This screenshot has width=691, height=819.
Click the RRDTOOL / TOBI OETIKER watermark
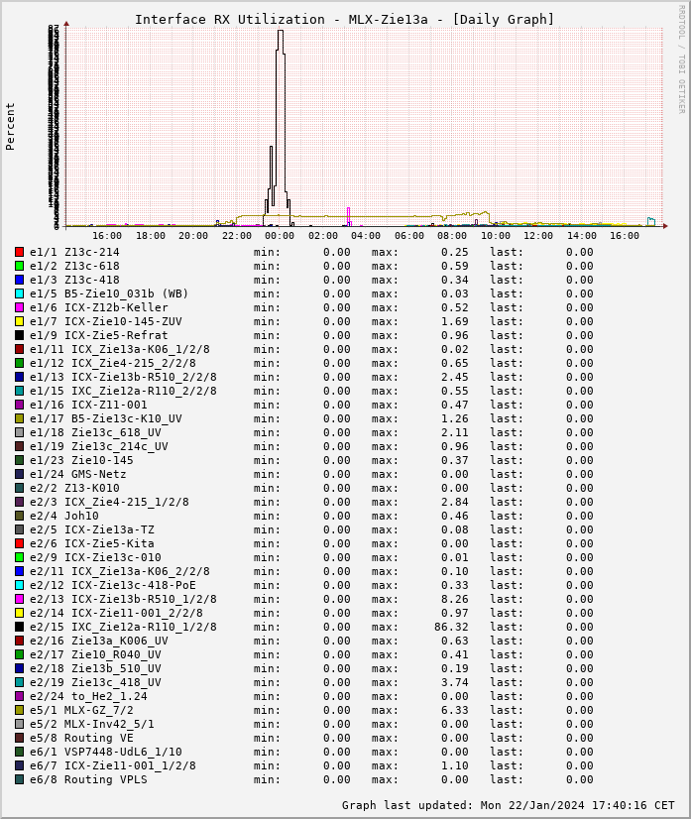click(681, 58)
